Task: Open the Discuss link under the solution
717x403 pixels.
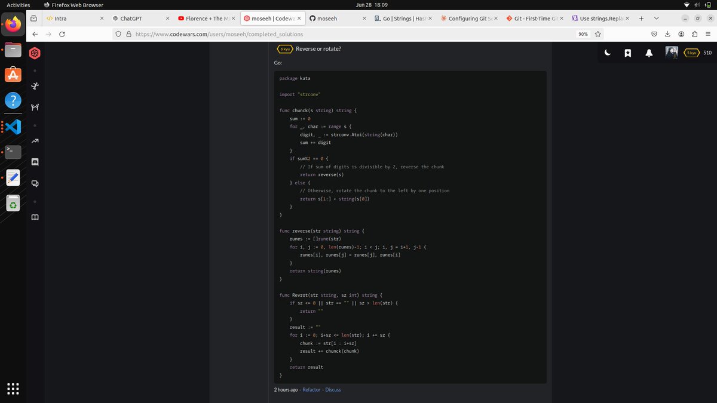Action: [333, 389]
